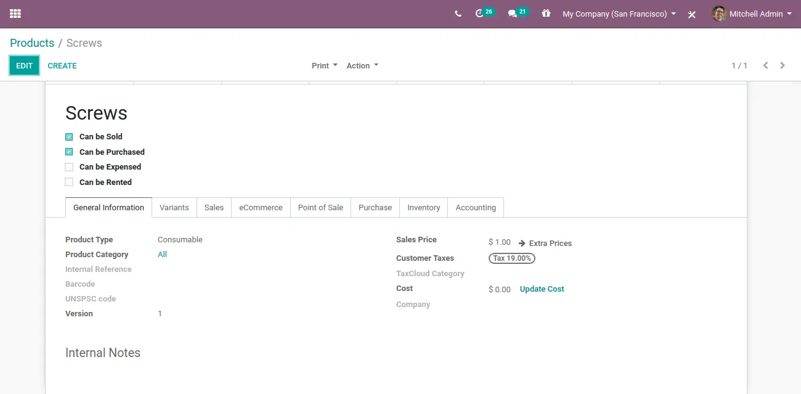The image size is (801, 394).
Task: Click the Product Type label
Action: 89,240
